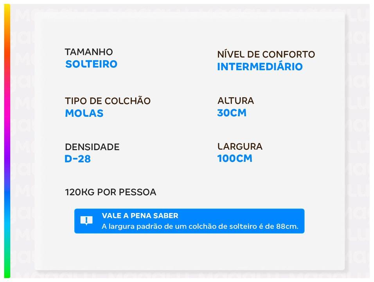
Task: Click the DENSIDADE label
Action: 92,147
